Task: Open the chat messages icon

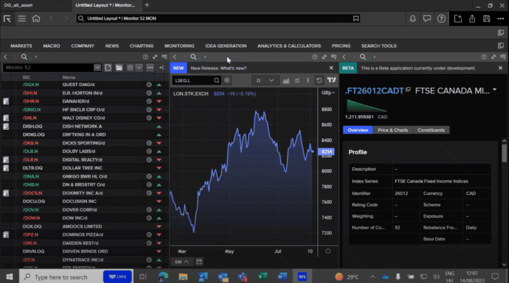Action: tap(427, 18)
